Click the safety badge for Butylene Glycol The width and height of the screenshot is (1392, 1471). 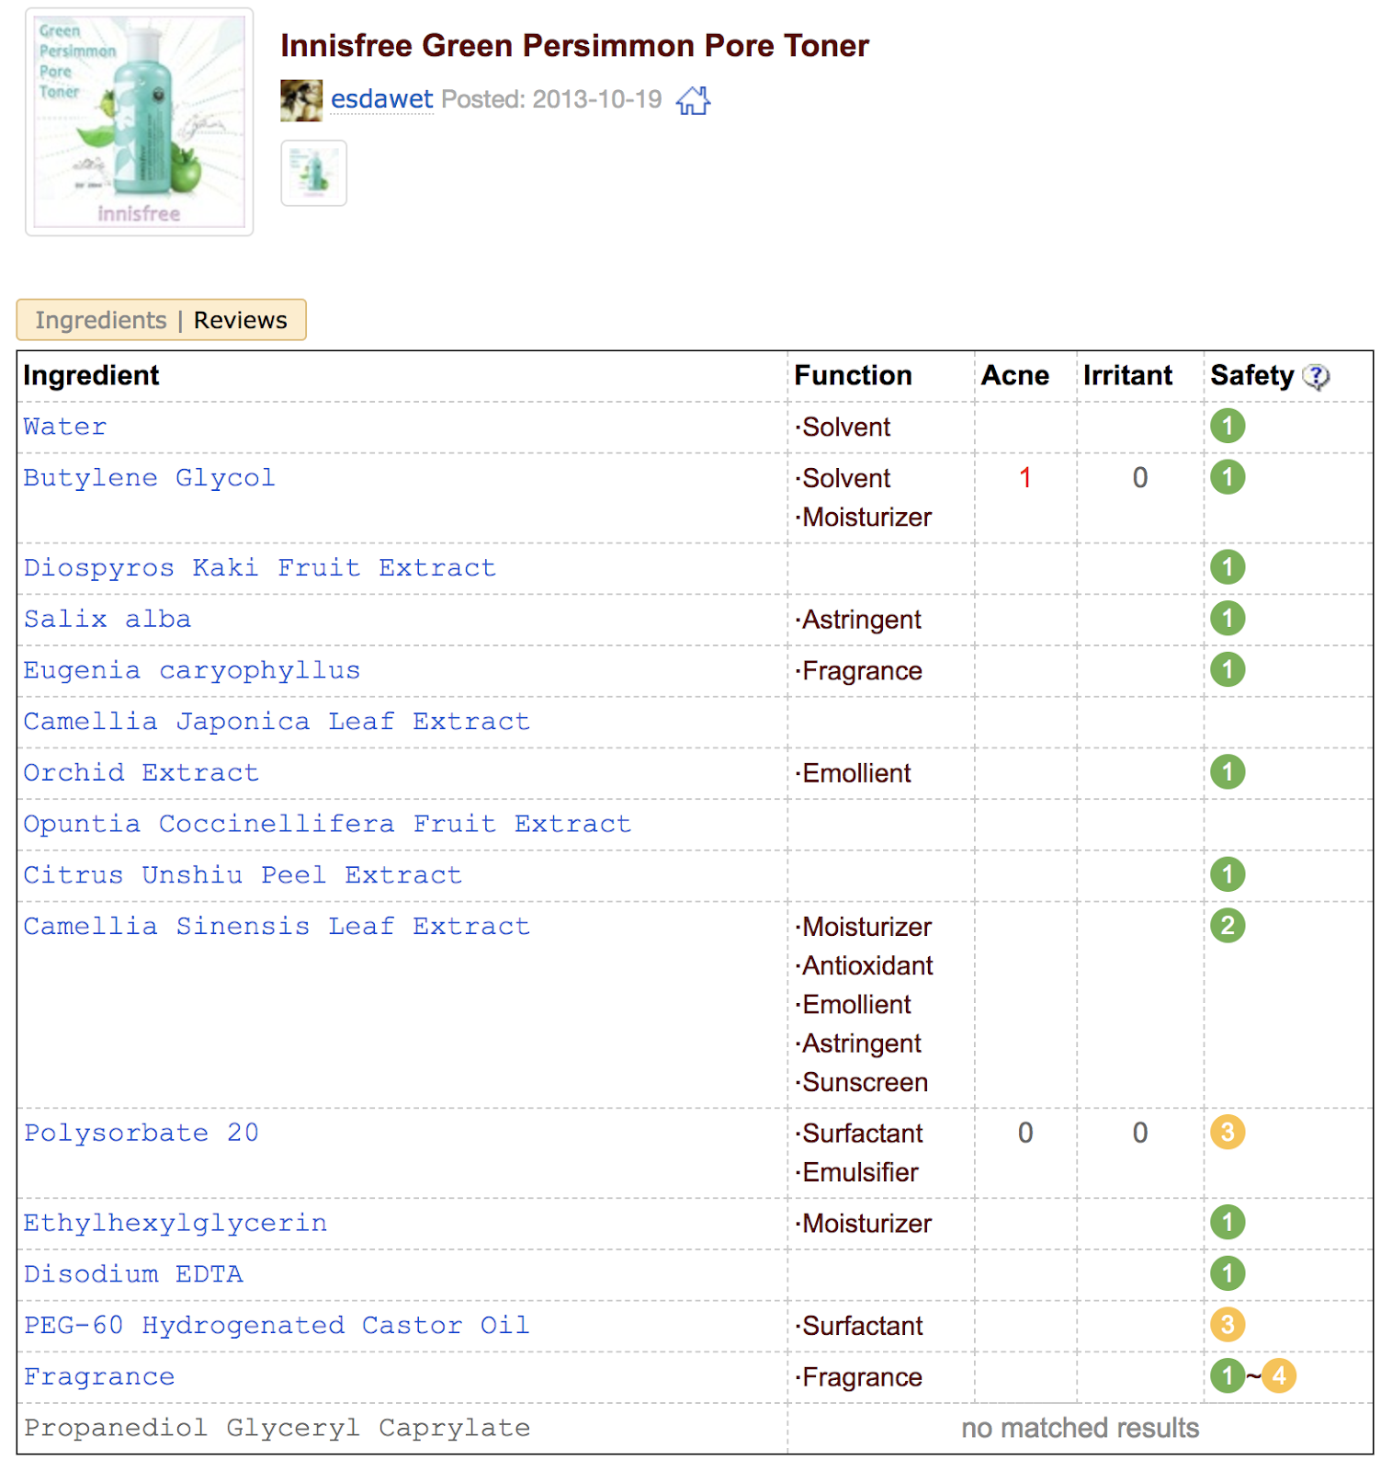(x=1228, y=477)
